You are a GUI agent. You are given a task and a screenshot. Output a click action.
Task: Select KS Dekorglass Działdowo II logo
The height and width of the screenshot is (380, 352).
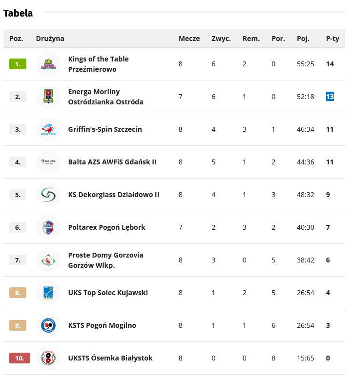click(x=48, y=195)
